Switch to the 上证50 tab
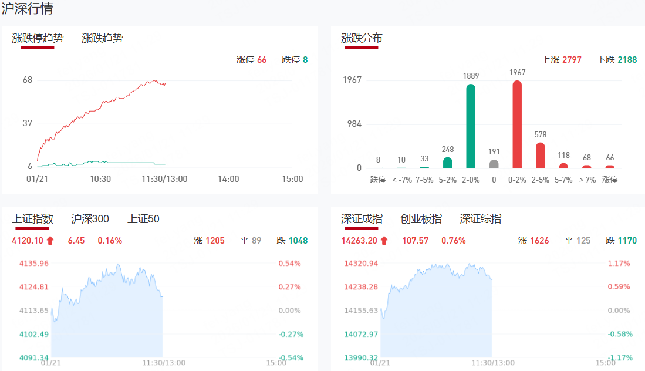645x371 pixels. click(143, 219)
